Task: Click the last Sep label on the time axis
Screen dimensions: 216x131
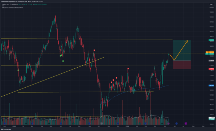Action: pyautogui.click(x=203, y=126)
